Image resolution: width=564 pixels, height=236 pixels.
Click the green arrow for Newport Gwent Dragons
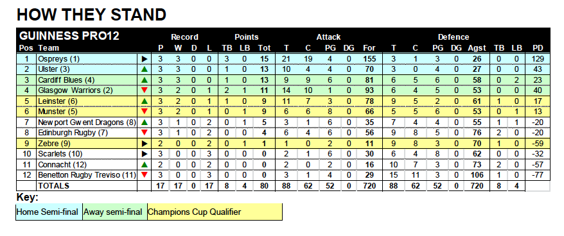pyautogui.click(x=145, y=122)
